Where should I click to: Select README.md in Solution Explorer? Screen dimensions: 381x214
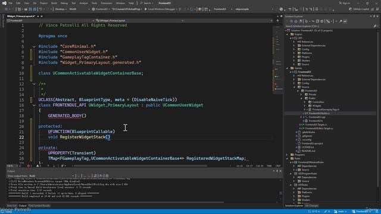point(308,151)
